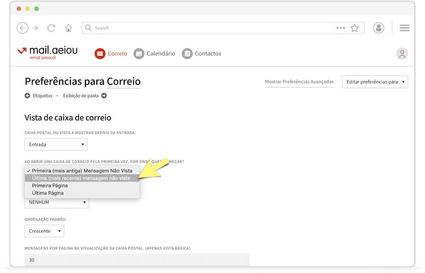
Task: Choose Primeira Página option in list
Action: [50, 186]
